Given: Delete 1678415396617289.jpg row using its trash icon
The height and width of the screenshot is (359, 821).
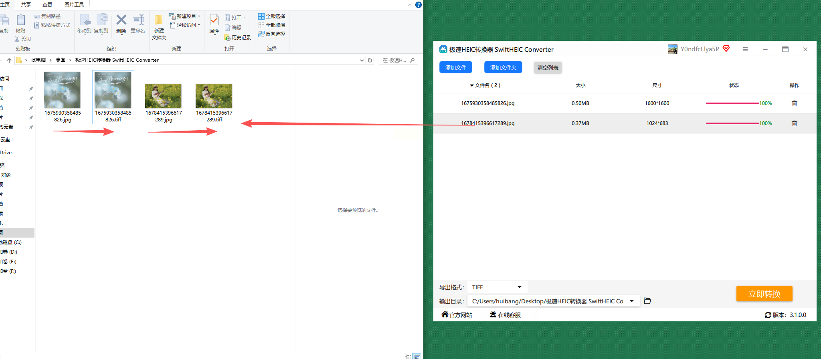Looking at the screenshot, I should pos(794,123).
